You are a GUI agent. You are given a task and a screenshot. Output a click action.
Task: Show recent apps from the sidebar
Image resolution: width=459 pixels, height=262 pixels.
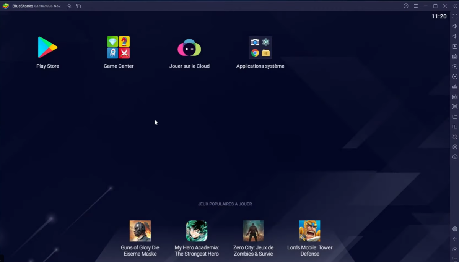click(455, 258)
